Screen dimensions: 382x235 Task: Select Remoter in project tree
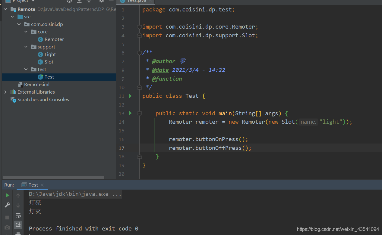pos(54,39)
